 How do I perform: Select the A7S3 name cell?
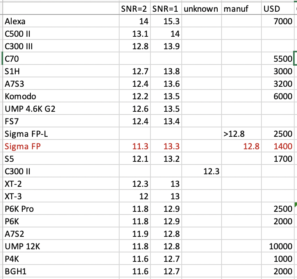pos(61,83)
